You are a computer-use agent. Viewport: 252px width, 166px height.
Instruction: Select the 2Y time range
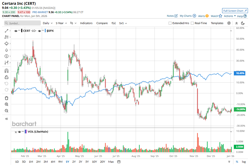[74, 162]
